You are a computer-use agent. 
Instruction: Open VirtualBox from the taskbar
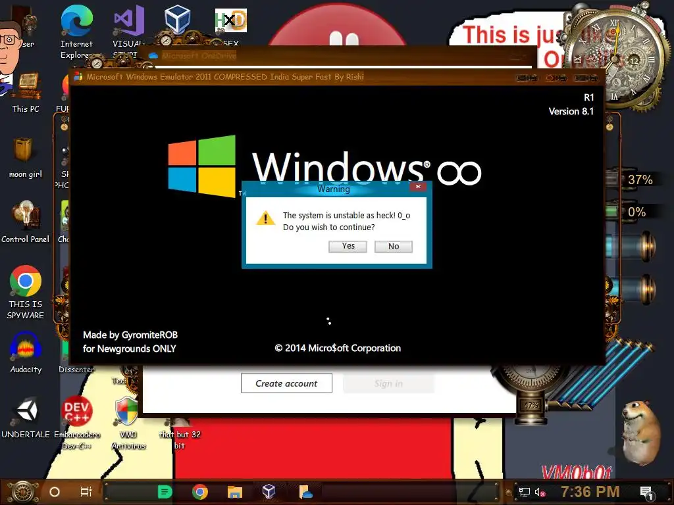269,492
